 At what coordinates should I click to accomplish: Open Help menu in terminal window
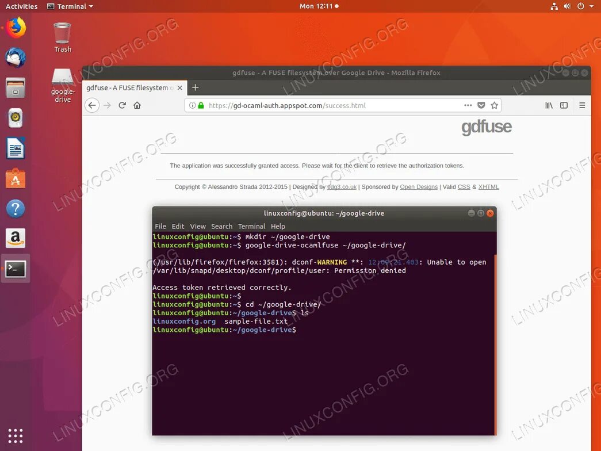(278, 226)
